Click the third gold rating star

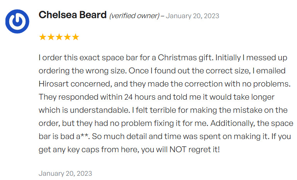59,37
